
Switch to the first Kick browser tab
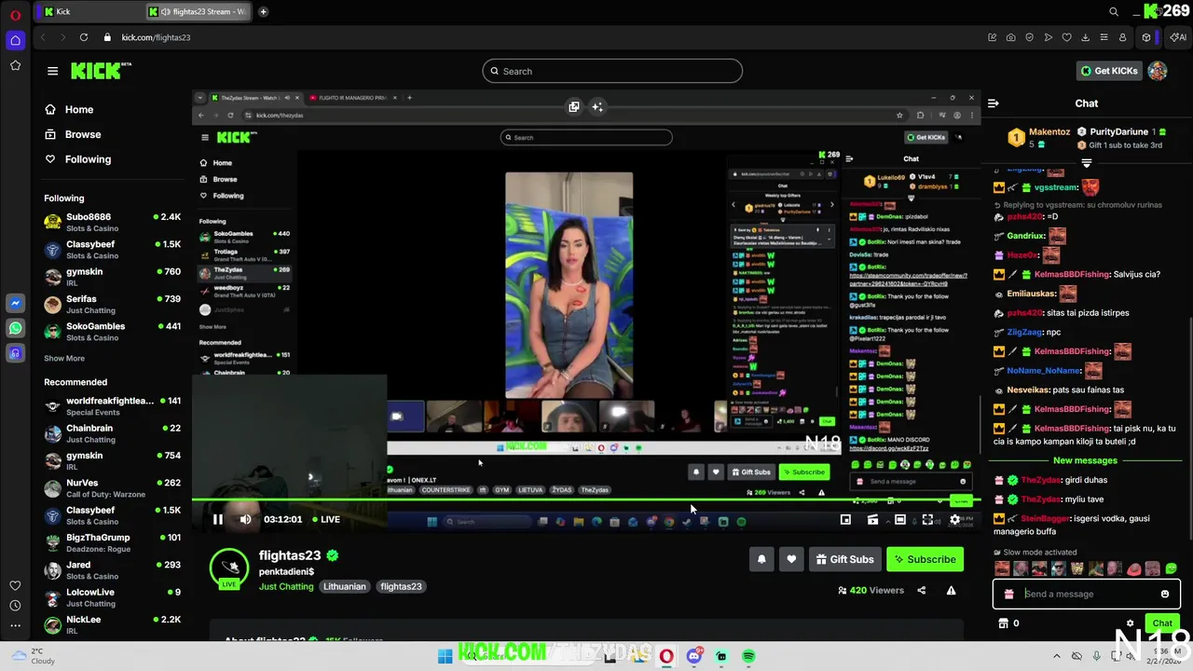(89, 11)
